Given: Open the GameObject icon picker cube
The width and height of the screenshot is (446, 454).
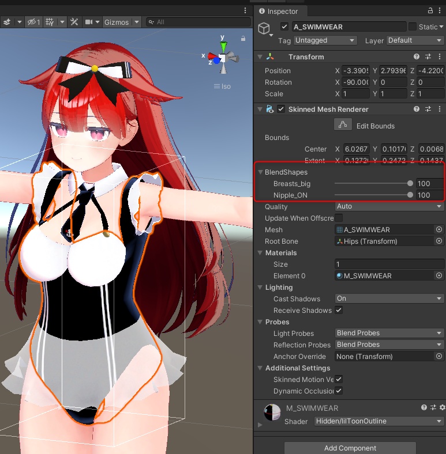Looking at the screenshot, I should pos(264,28).
